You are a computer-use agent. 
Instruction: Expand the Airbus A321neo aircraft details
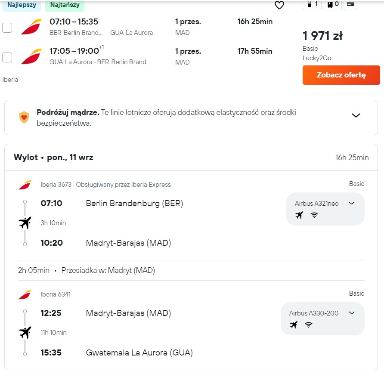click(352, 203)
